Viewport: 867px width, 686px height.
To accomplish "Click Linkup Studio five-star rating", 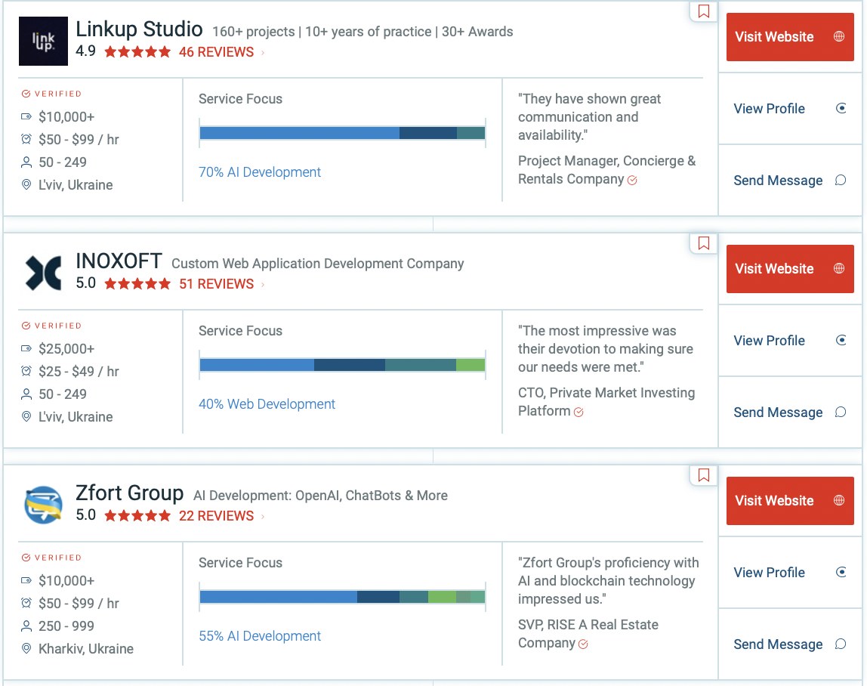I will coord(137,52).
